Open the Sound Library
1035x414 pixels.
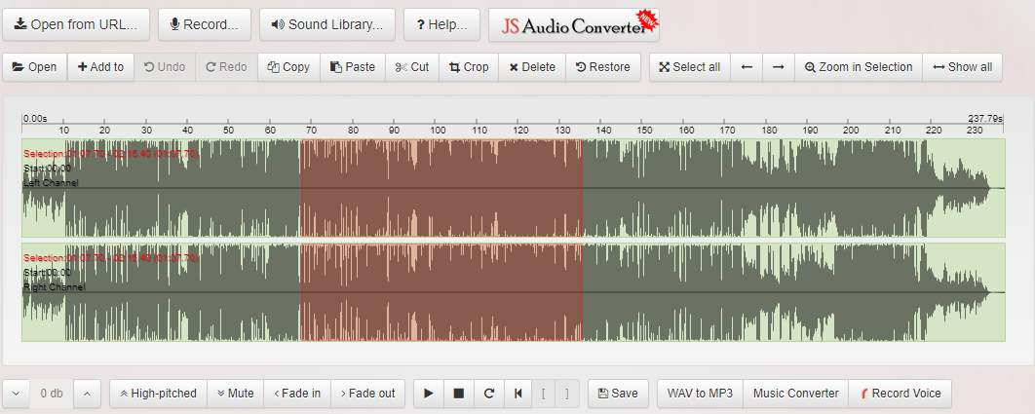pyautogui.click(x=327, y=24)
